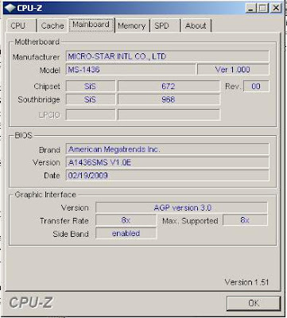Click the OK button
This screenshot has height=318, width=287.
pyautogui.click(x=254, y=303)
